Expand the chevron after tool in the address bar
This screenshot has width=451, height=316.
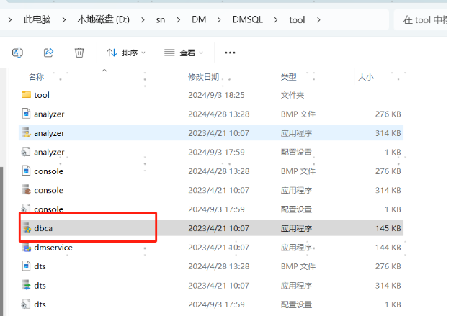pyautogui.click(x=318, y=20)
